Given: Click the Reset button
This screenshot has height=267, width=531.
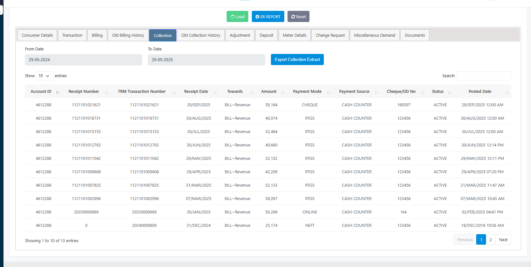Looking at the screenshot, I should (x=298, y=17).
